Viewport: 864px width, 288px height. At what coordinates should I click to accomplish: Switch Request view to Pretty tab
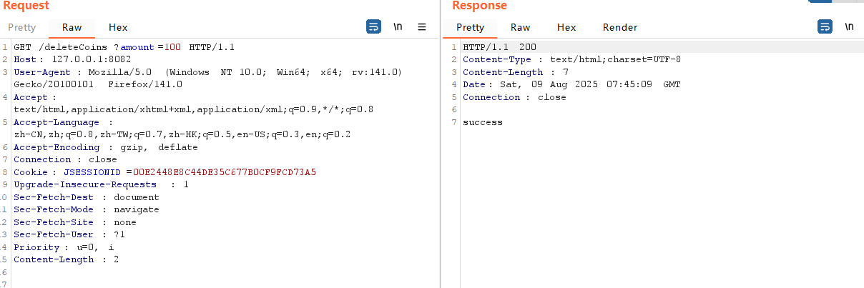click(22, 27)
